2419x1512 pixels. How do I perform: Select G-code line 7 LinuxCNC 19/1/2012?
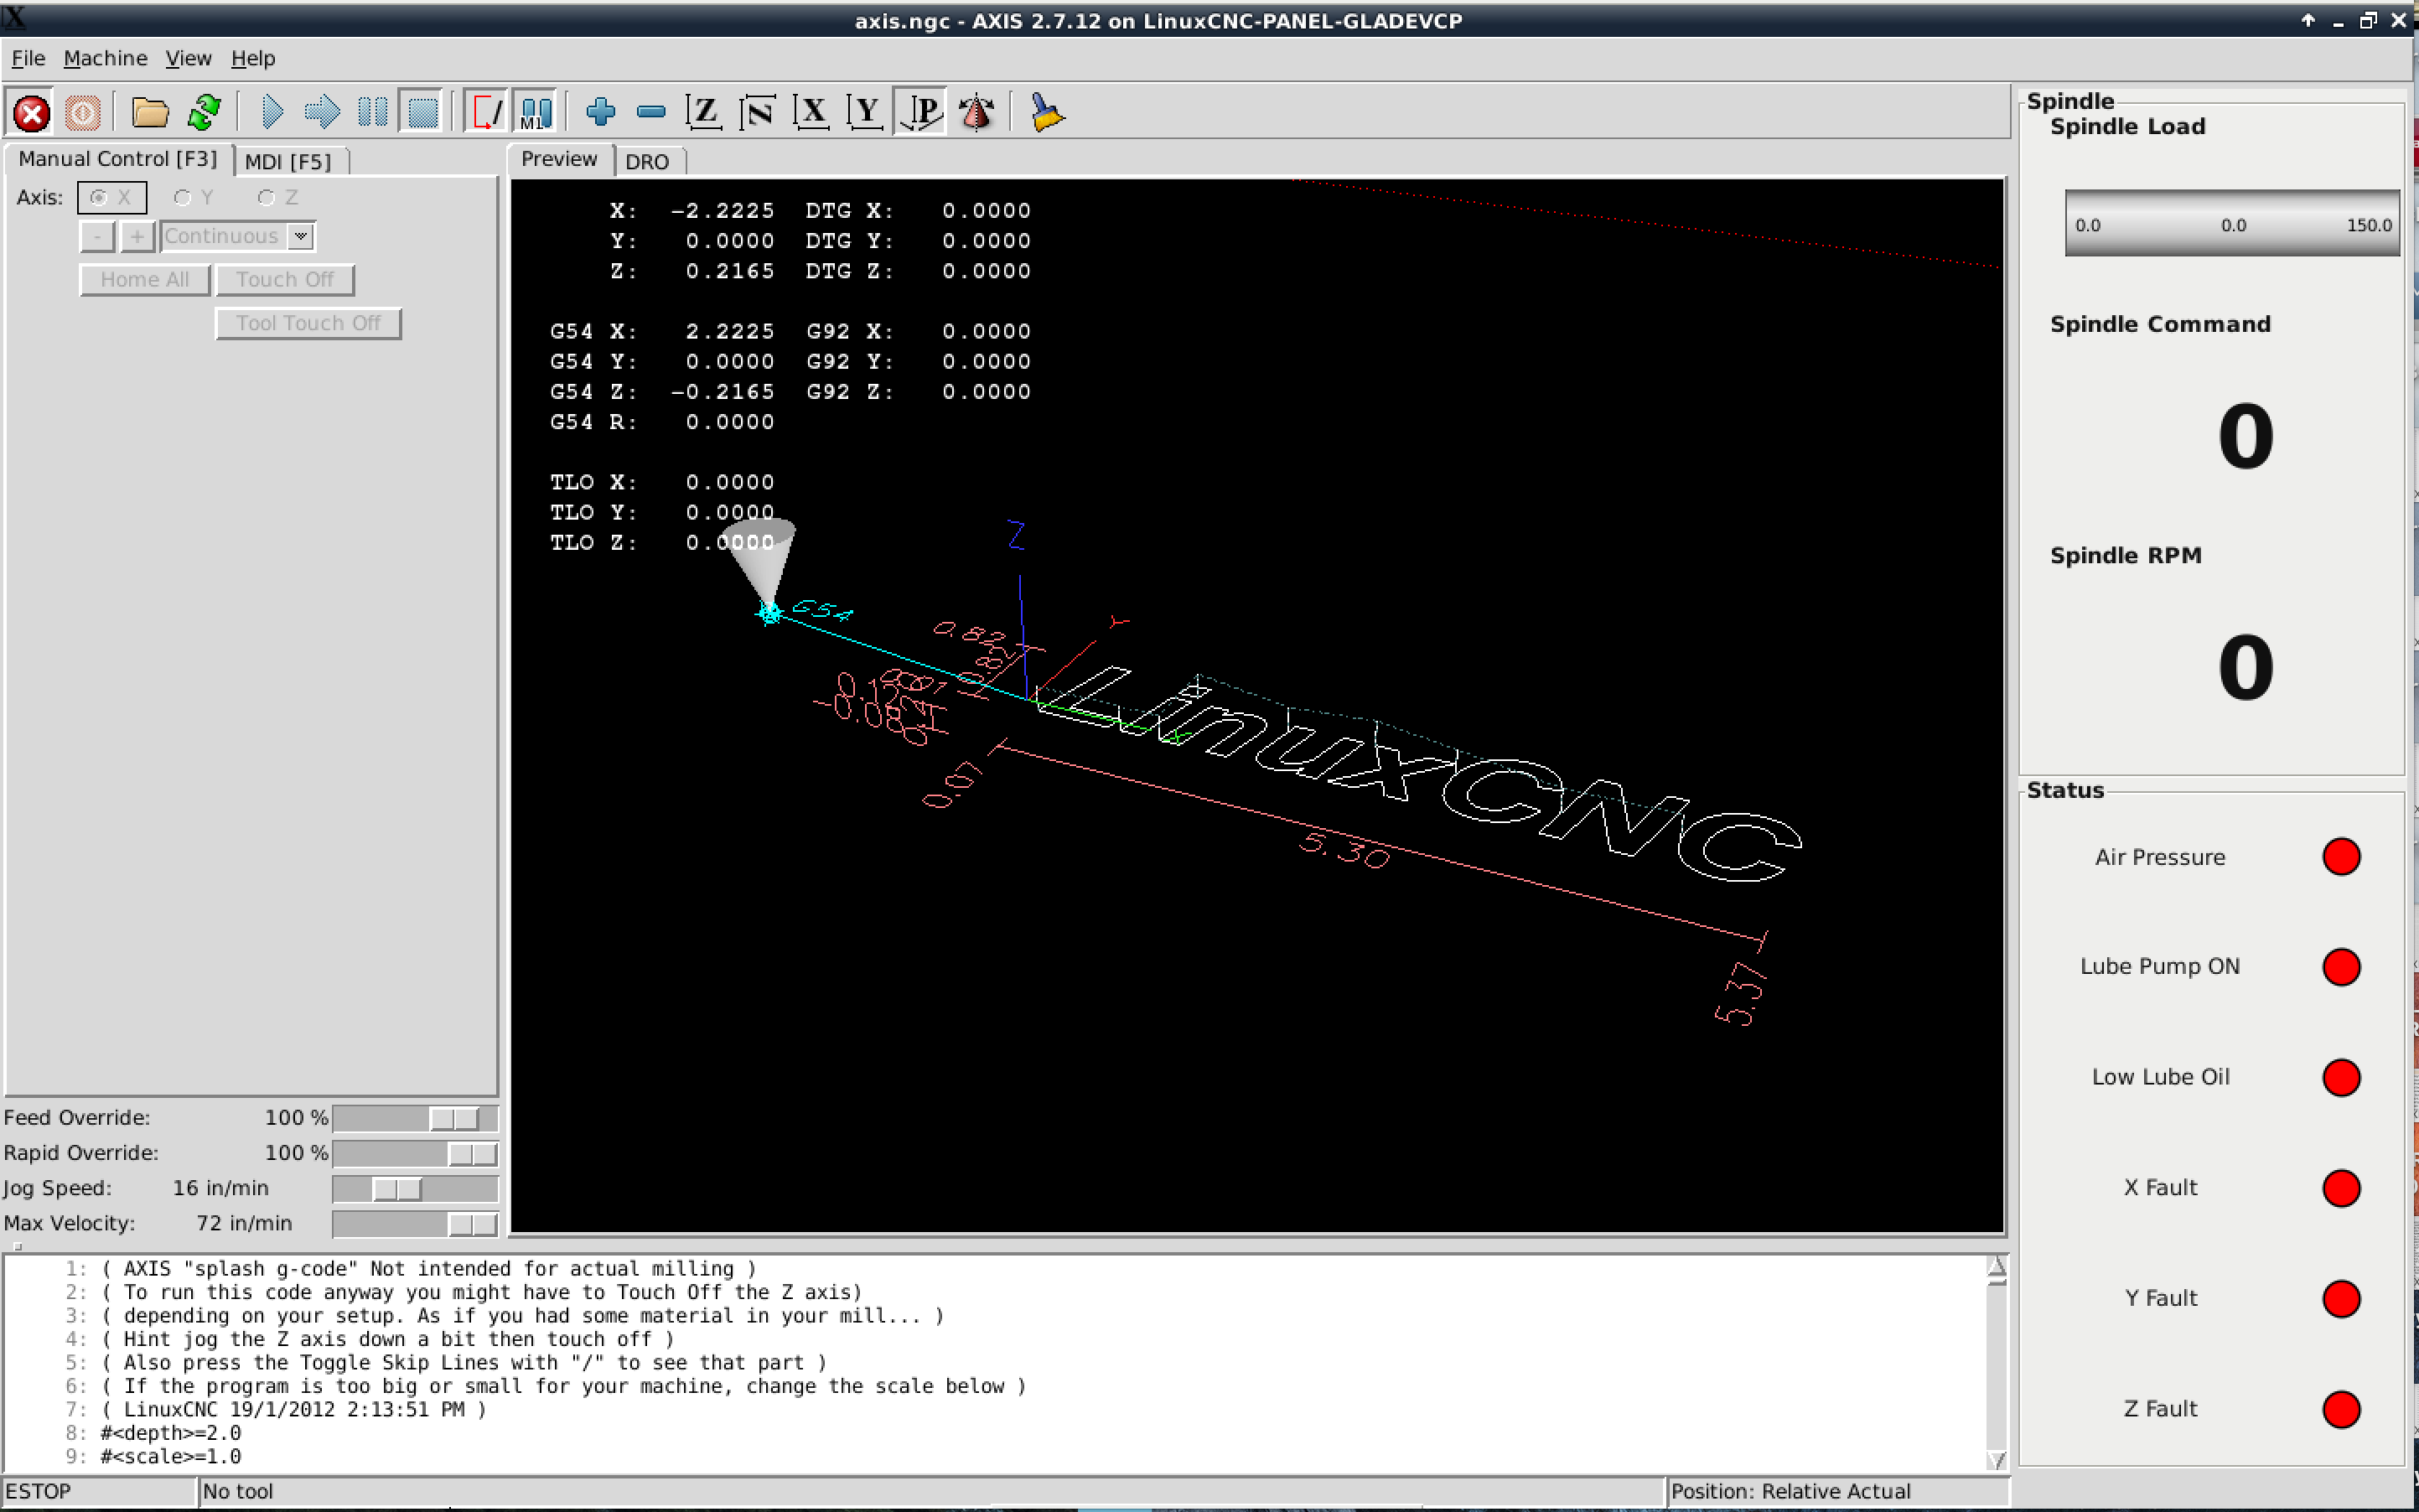coord(995,1410)
